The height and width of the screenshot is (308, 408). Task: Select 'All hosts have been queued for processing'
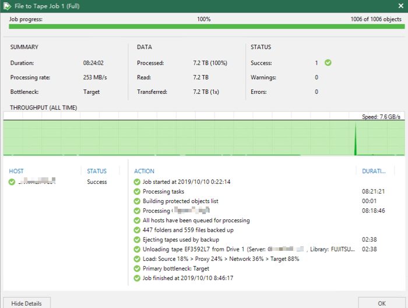[x=196, y=220]
